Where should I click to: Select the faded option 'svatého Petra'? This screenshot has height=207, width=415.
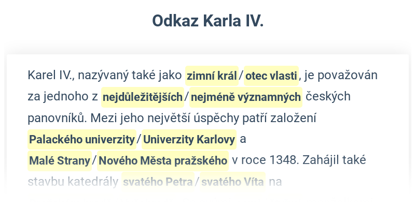tap(158, 182)
